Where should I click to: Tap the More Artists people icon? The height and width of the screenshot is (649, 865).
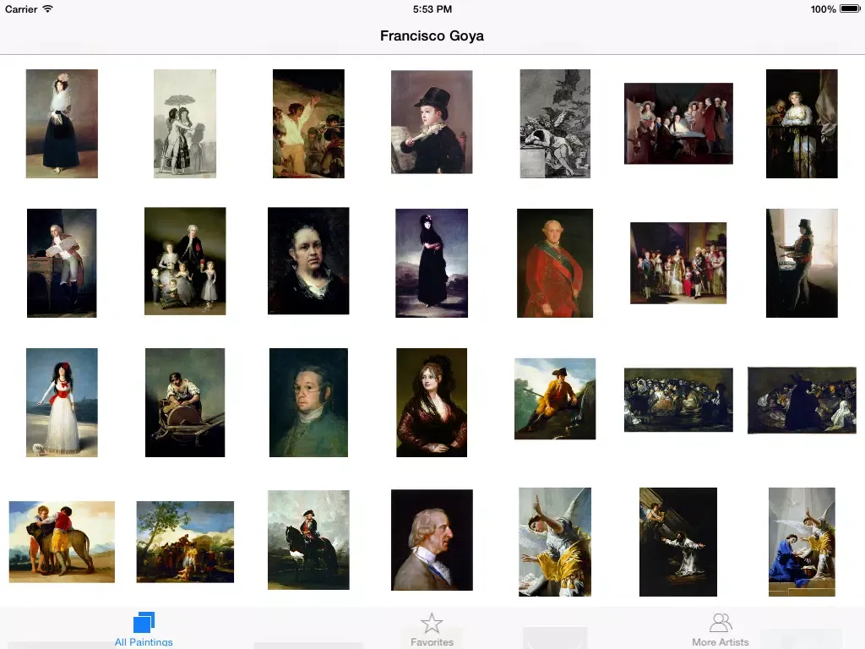point(721,623)
